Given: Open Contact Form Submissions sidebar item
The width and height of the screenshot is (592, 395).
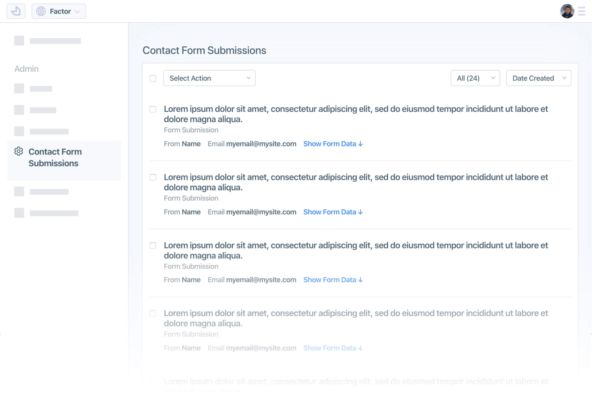Looking at the screenshot, I should [x=55, y=157].
